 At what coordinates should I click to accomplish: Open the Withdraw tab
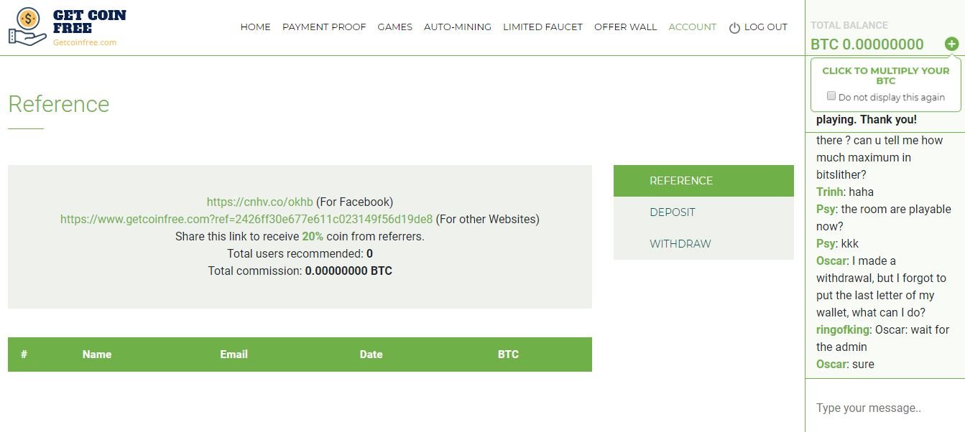tap(680, 244)
